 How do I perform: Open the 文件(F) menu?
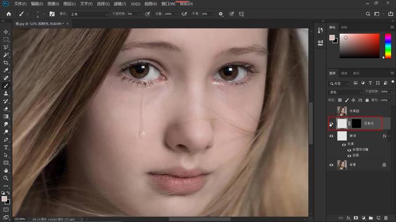[x=20, y=4]
